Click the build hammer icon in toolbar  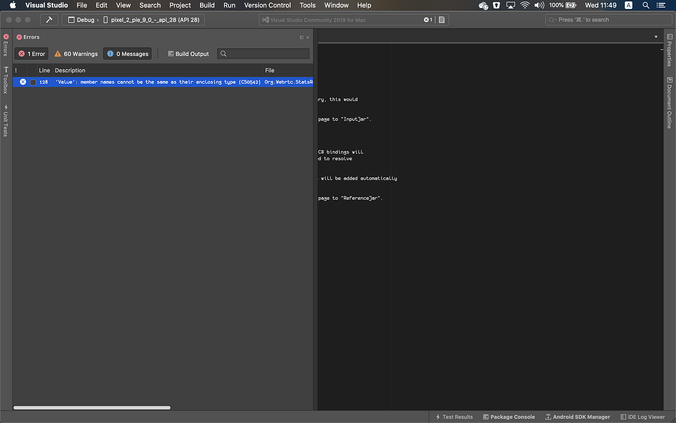tap(49, 20)
